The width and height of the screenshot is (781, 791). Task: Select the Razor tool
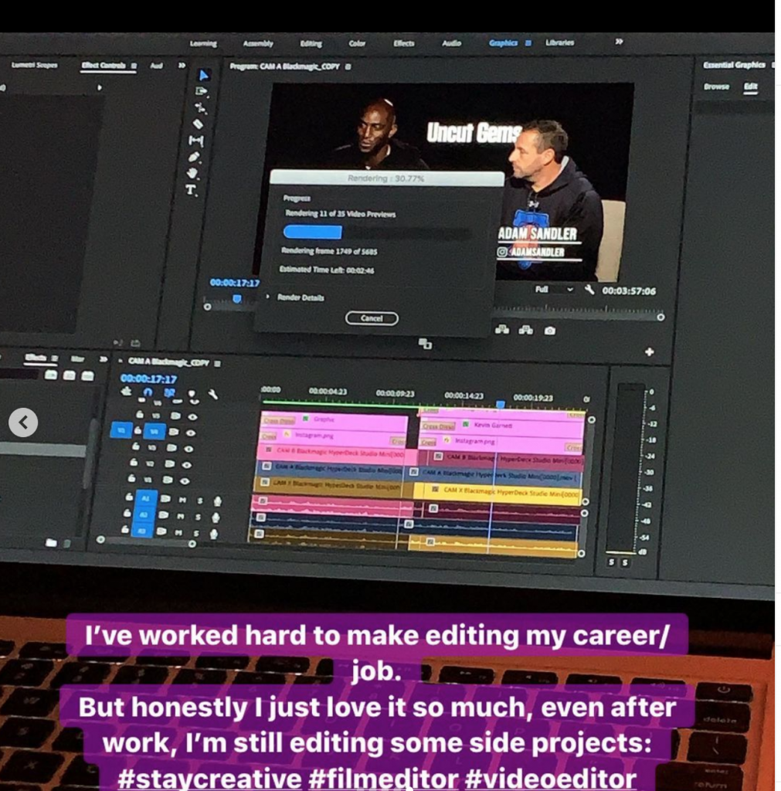coord(199,124)
